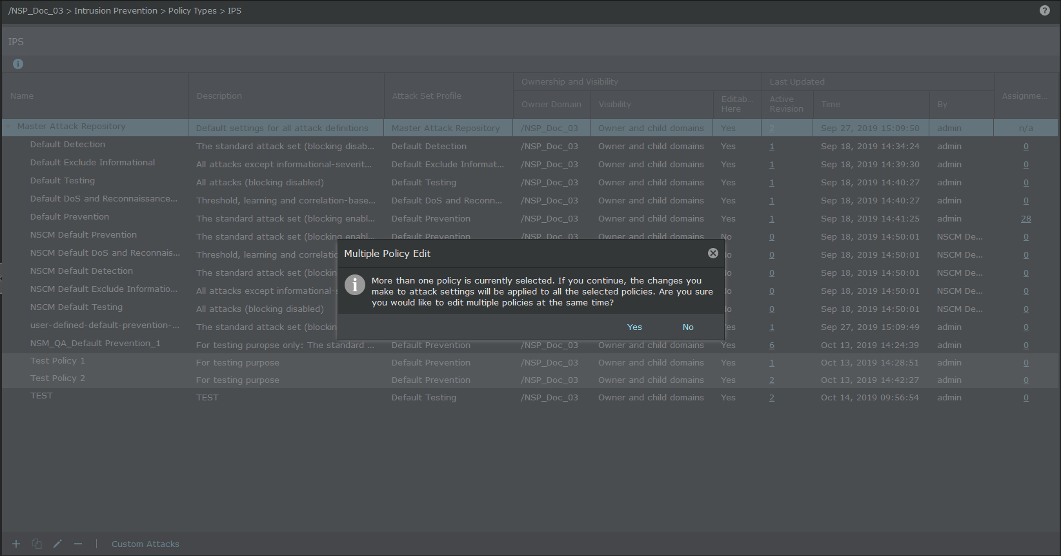Viewport: 1061px width, 556px height.
Task: Open assignments count 28 for Default Prevention
Action: tap(1026, 219)
